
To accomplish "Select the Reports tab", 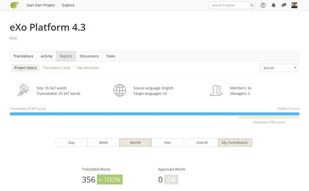I will 66,56.
